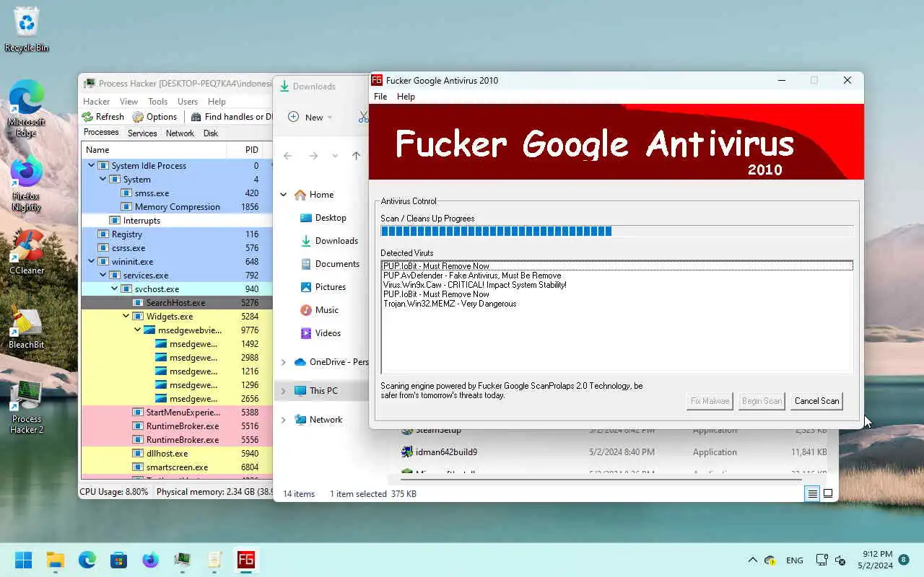The width and height of the screenshot is (924, 577).
Task: Open Microsoft Store from taskbar
Action: [x=118, y=560]
